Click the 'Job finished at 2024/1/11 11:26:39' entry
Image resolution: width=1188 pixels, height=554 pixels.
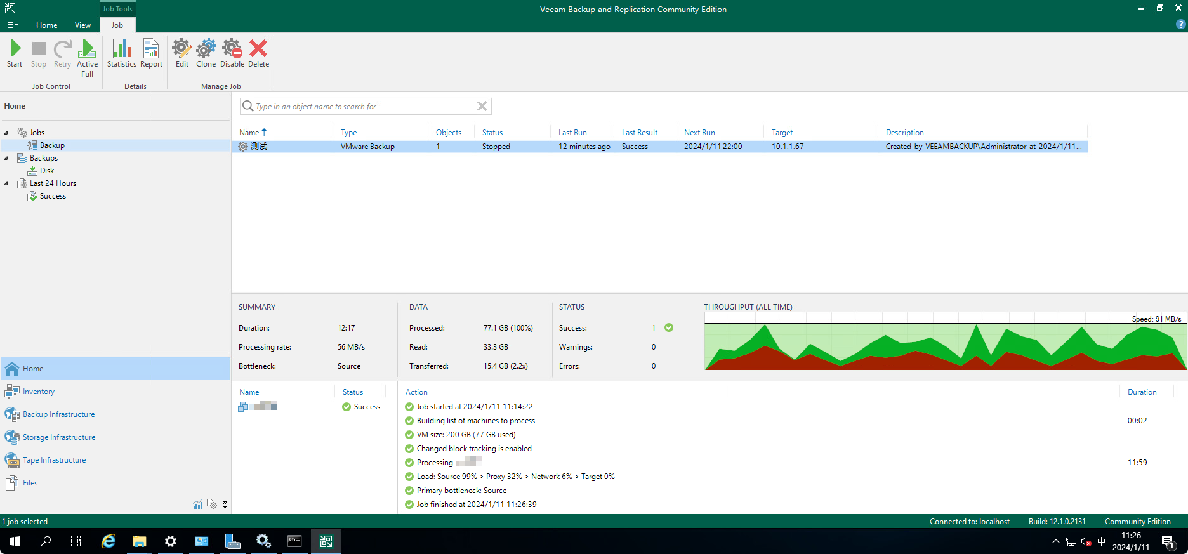[x=477, y=505]
